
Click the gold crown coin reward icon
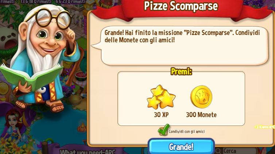click(201, 97)
